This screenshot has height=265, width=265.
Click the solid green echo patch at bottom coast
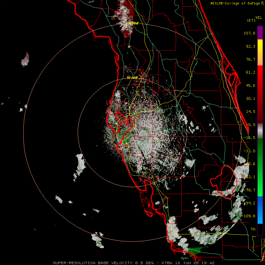coord(194,251)
